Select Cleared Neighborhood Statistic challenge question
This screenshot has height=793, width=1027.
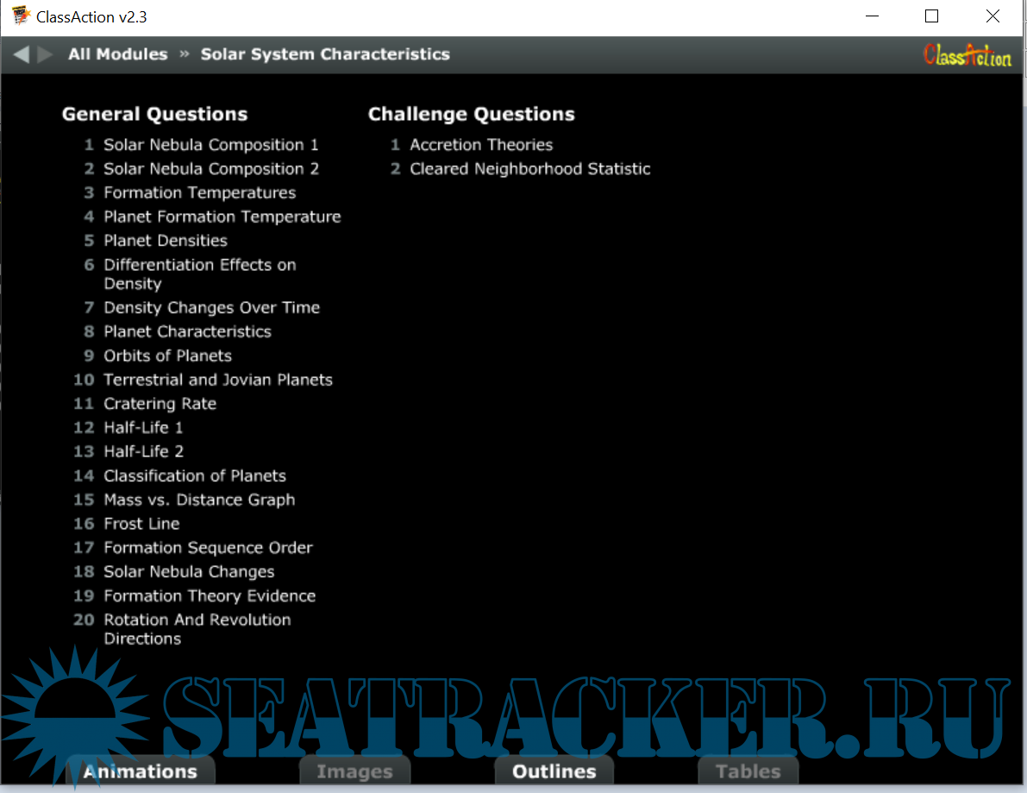point(530,169)
